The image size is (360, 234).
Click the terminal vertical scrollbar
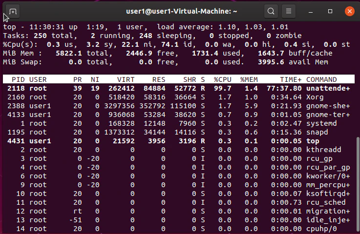[x=358, y=183]
